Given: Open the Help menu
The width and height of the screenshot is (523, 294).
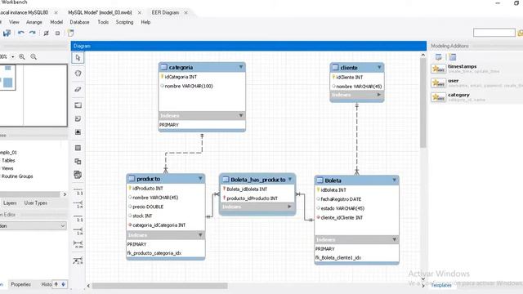Looking at the screenshot, I should click(145, 22).
